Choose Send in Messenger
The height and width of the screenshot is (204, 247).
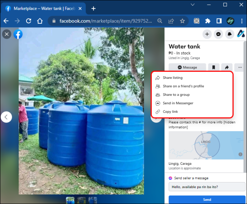[x=178, y=103]
